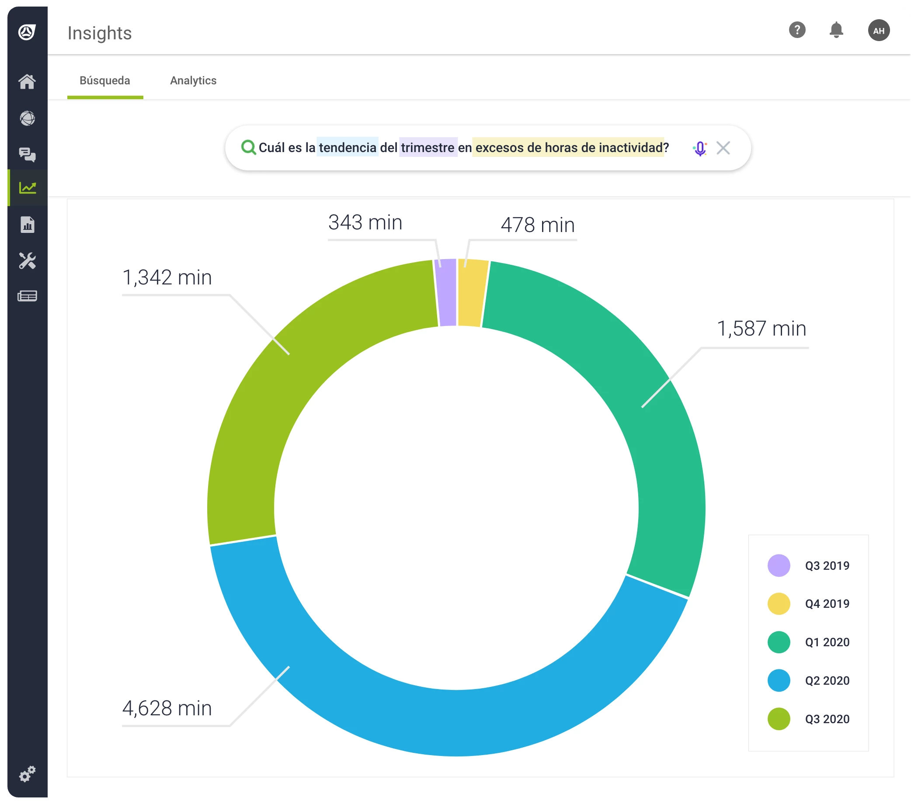Select the Q3 2020 legend label
Image resolution: width=918 pixels, height=804 pixels.
827,719
